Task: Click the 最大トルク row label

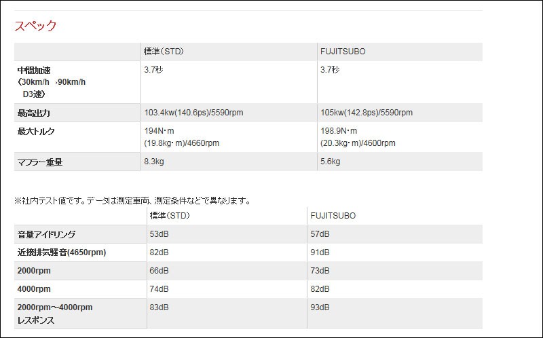Action: [36, 131]
